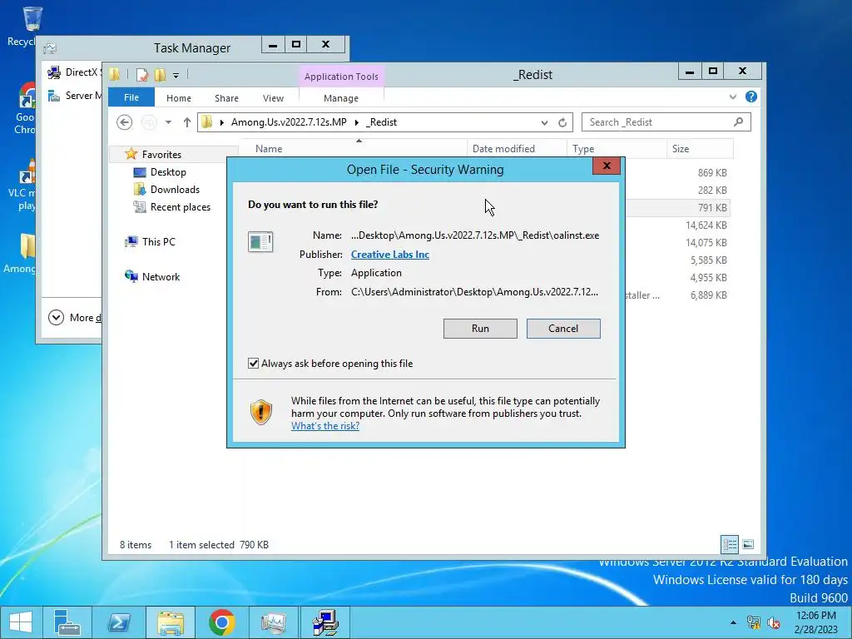852x639 pixels.
Task: Select Network in the navigation pane
Action: point(161,276)
